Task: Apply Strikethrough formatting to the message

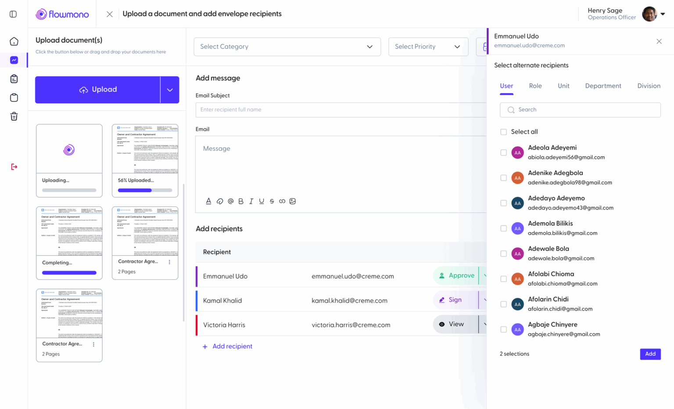Action: pyautogui.click(x=272, y=201)
